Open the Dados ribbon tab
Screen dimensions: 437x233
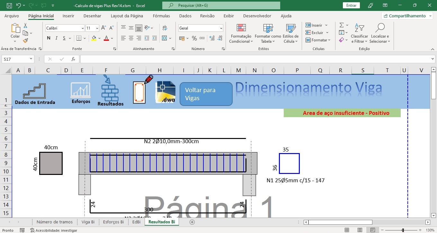185,16
